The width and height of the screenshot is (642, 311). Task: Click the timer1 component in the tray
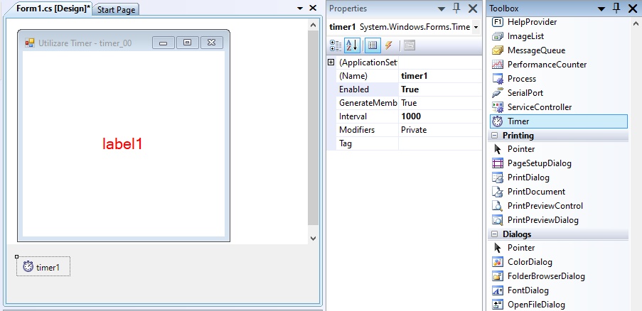click(x=43, y=267)
